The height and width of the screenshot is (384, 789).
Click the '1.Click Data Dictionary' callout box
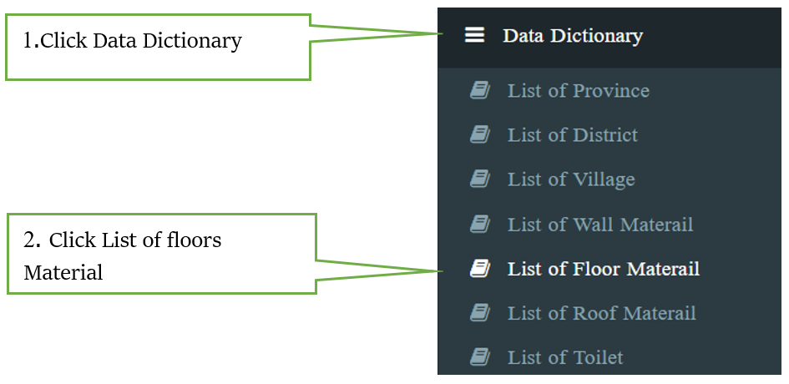pyautogui.click(x=158, y=47)
